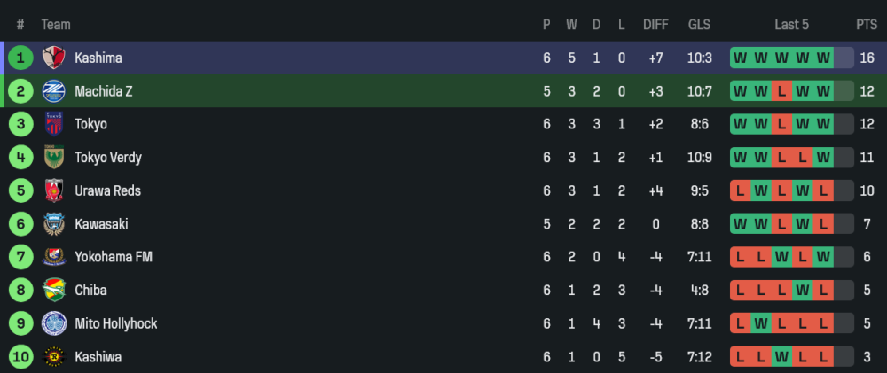
Task: Click the Machida Z team crest icon
Action: pos(53,91)
